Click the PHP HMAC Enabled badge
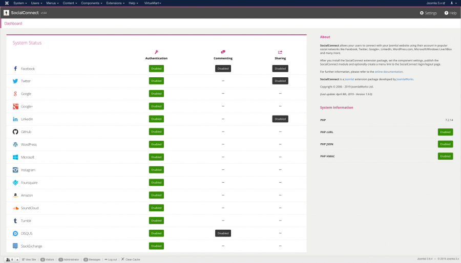This screenshot has height=263, width=461. coord(445,156)
